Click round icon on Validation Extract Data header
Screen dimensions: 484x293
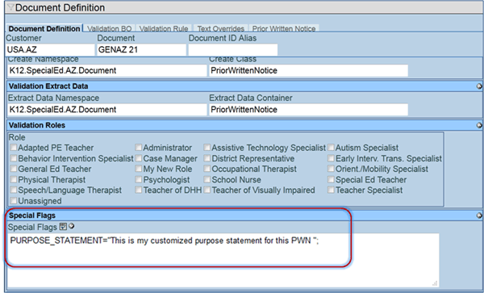[x=479, y=86]
